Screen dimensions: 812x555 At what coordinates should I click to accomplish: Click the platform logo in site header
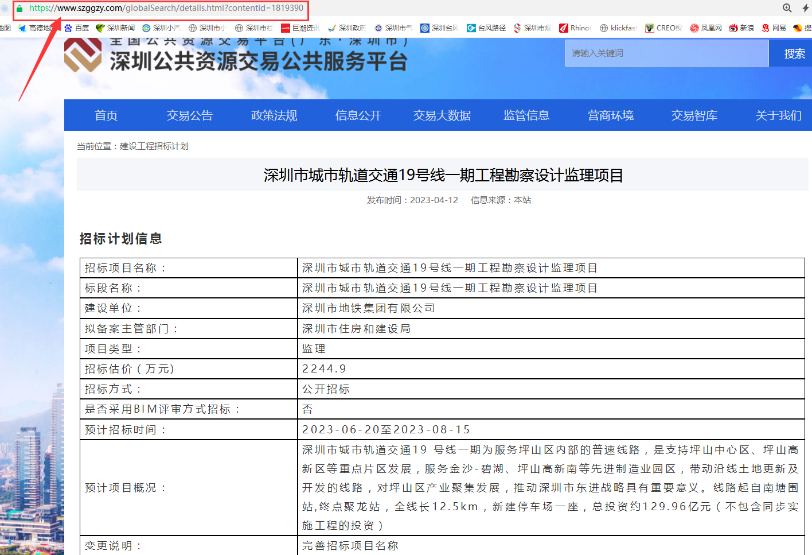tap(83, 56)
